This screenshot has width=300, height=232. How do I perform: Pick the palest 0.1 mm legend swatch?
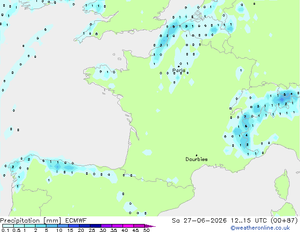[x=8, y=226]
